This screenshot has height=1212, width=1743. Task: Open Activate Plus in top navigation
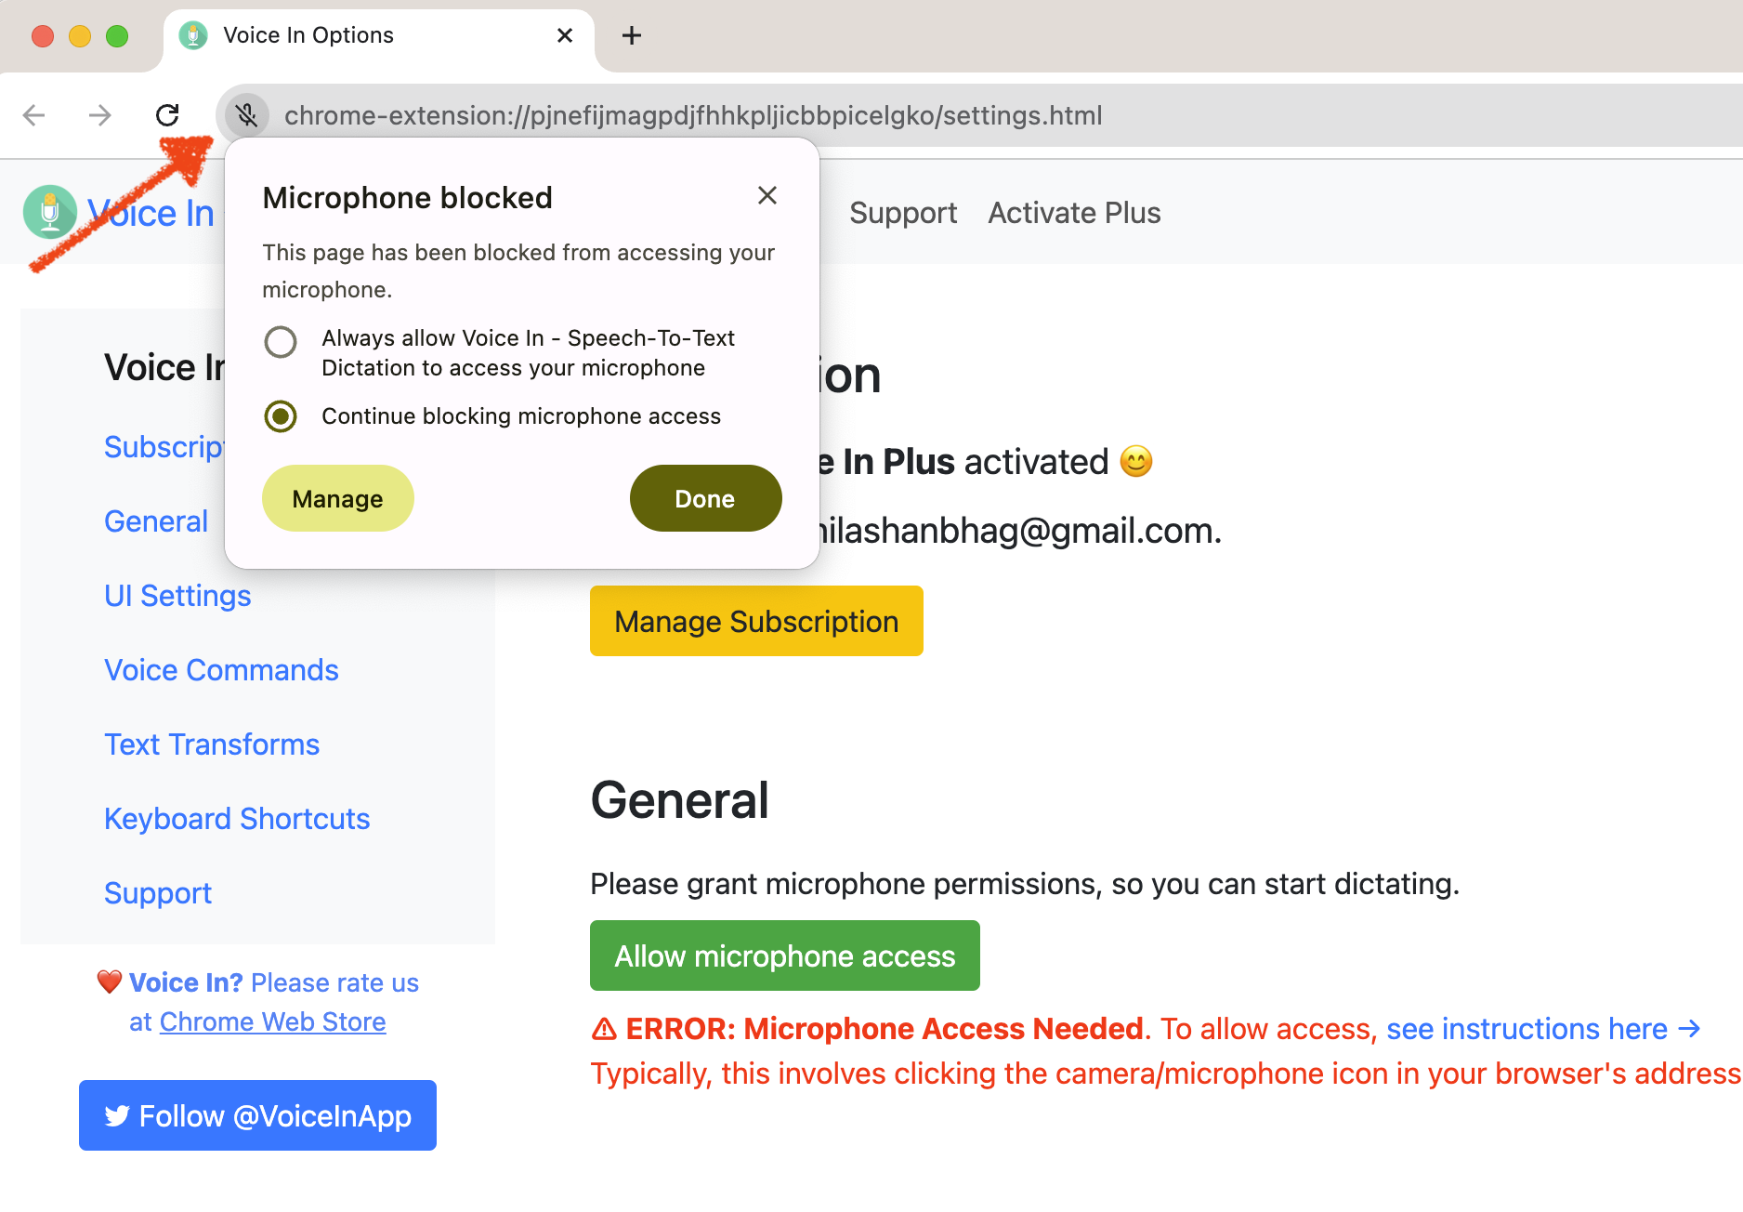pos(1074,213)
